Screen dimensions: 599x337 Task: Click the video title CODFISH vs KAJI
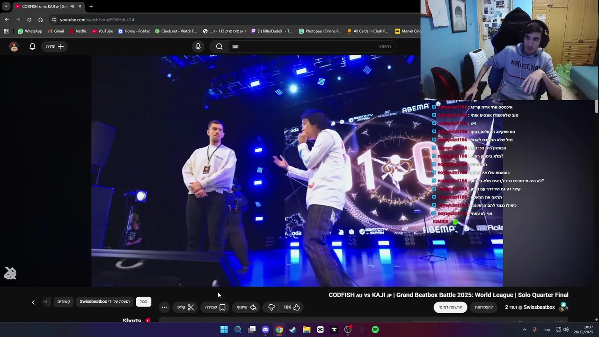pos(448,295)
